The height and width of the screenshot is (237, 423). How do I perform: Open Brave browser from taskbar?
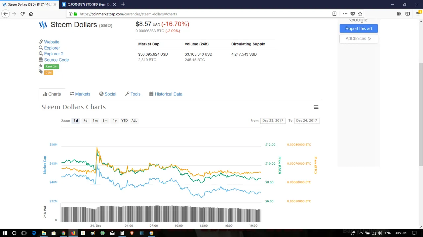coord(132,233)
